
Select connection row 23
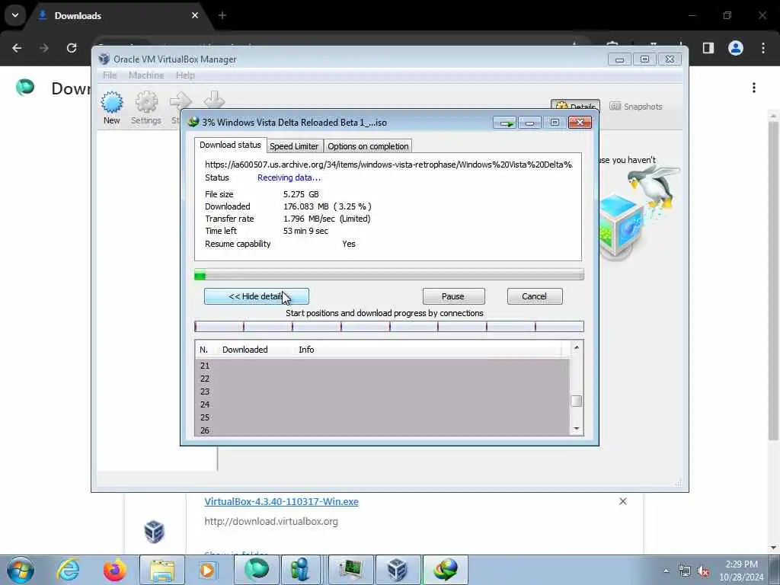tap(382, 392)
